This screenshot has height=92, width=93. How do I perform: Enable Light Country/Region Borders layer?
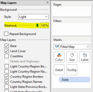coord(7,66)
